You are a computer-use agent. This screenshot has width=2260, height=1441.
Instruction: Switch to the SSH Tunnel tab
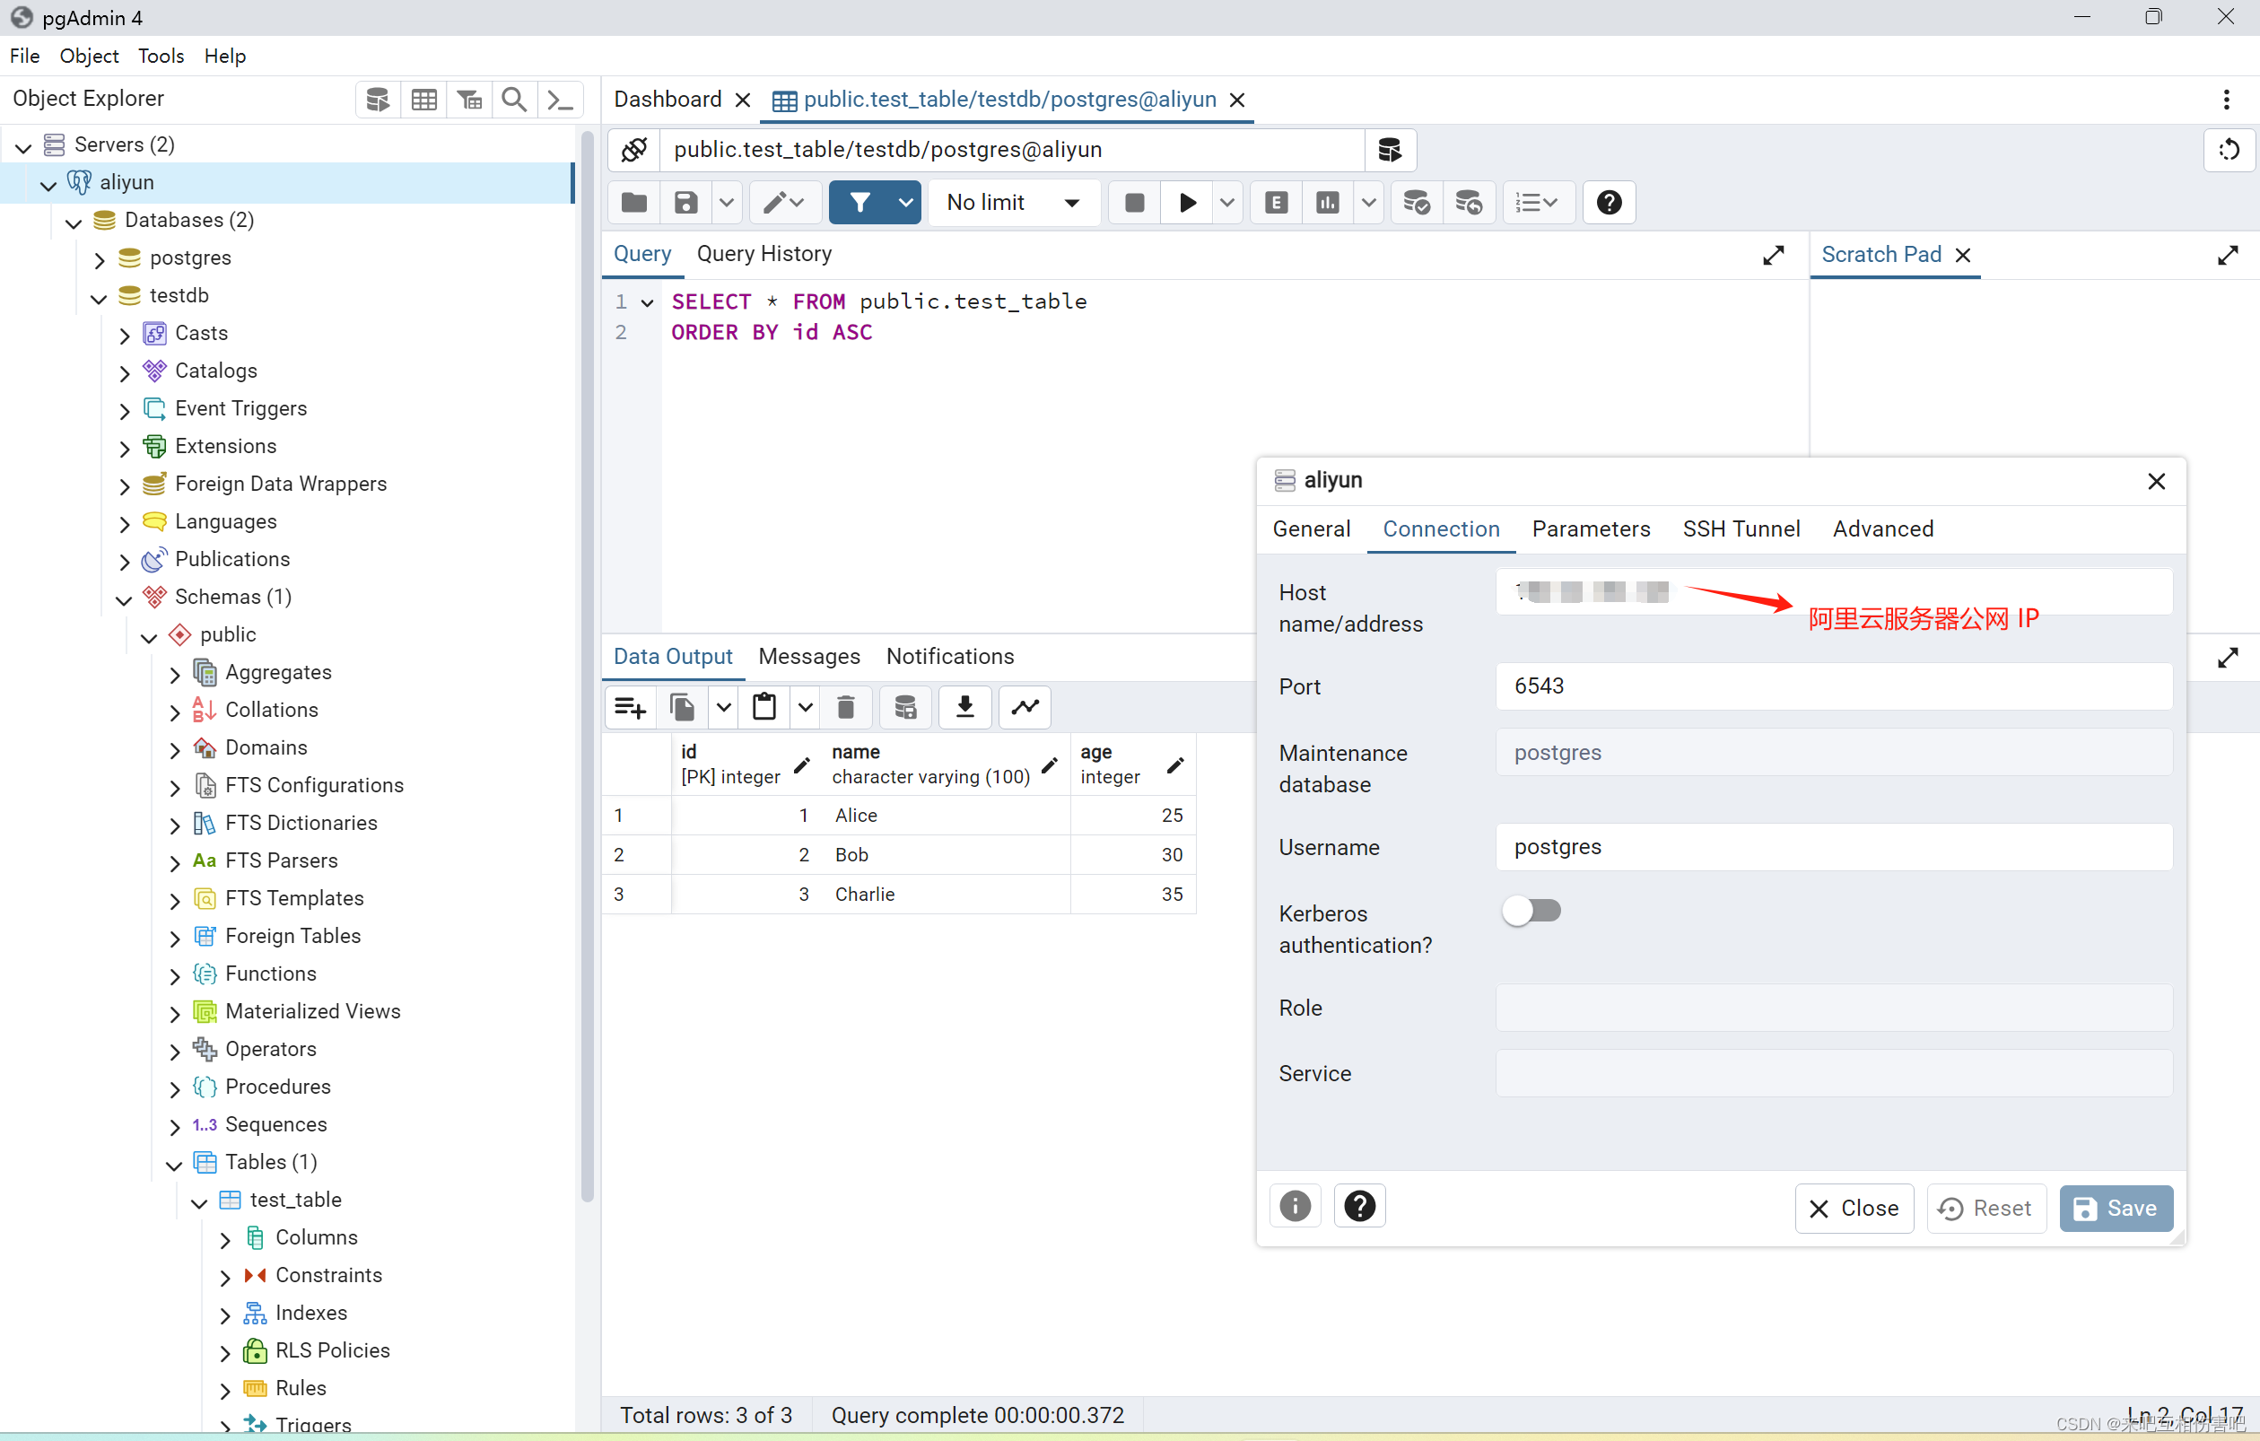1740,529
